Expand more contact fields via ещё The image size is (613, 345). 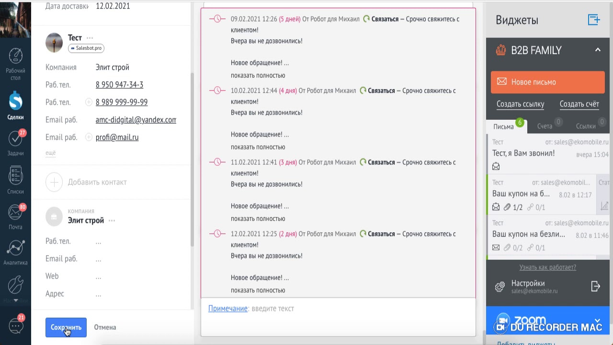(x=50, y=152)
